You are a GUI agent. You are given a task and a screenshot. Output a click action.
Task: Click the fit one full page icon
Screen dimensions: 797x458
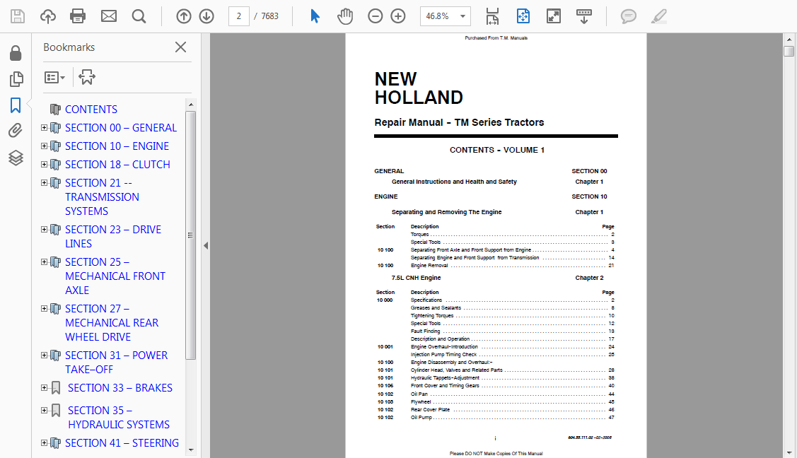click(523, 16)
